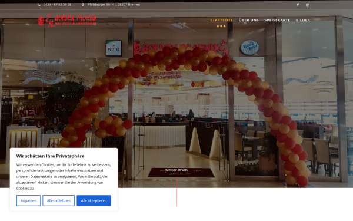This screenshot has width=353, height=221.
Task: Click the Alle akzeptieren button
Action: coord(94,200)
